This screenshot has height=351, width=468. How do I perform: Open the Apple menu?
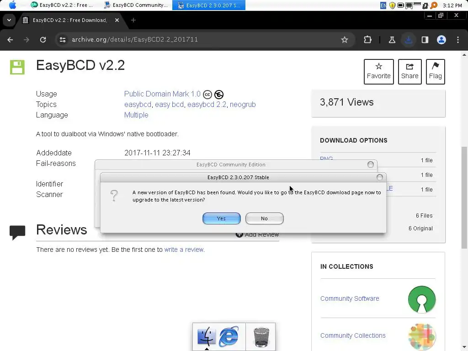[12, 5]
